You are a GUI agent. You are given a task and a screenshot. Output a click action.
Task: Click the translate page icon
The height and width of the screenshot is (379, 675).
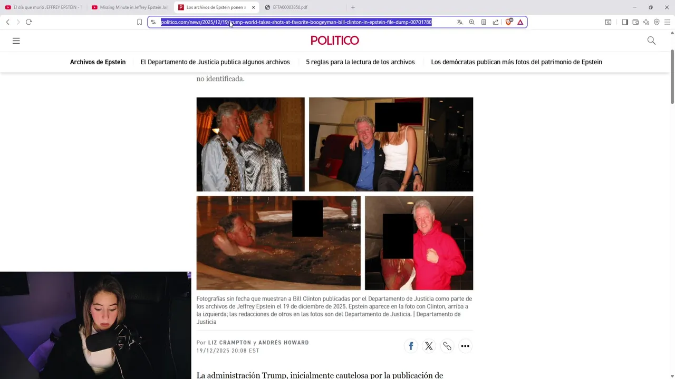[x=460, y=22]
